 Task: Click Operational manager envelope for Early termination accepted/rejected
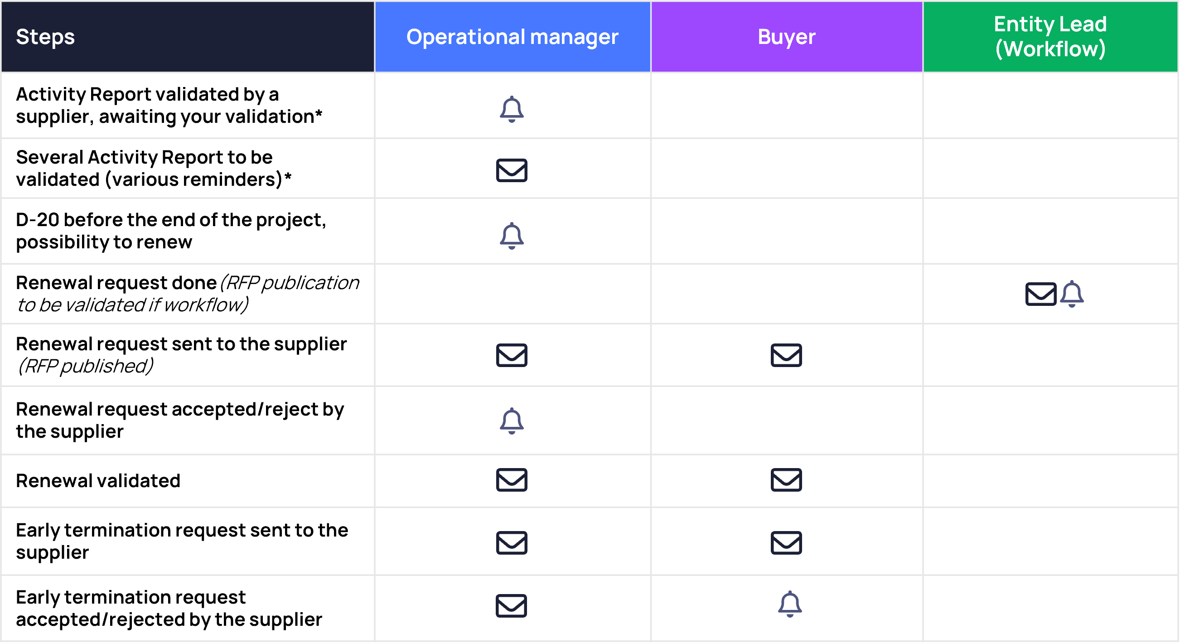[511, 606]
